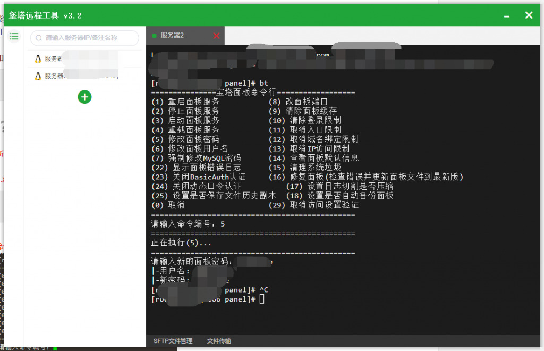Screen dimensions: 544x351
Task: Click the green plus add-server button
Action: click(x=84, y=97)
